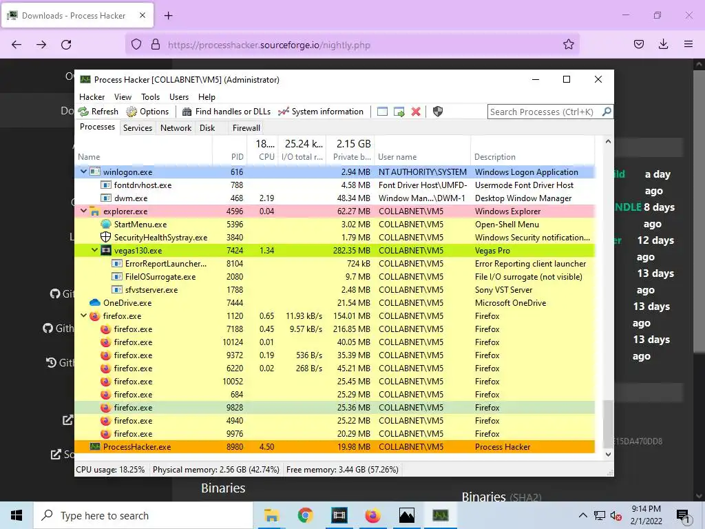Bookmark page with star icon

tap(568, 44)
